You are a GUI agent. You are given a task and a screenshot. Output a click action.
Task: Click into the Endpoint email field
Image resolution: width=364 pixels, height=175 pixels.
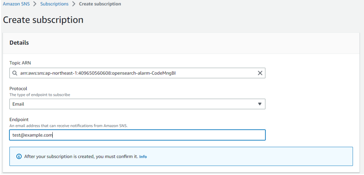pos(137,135)
